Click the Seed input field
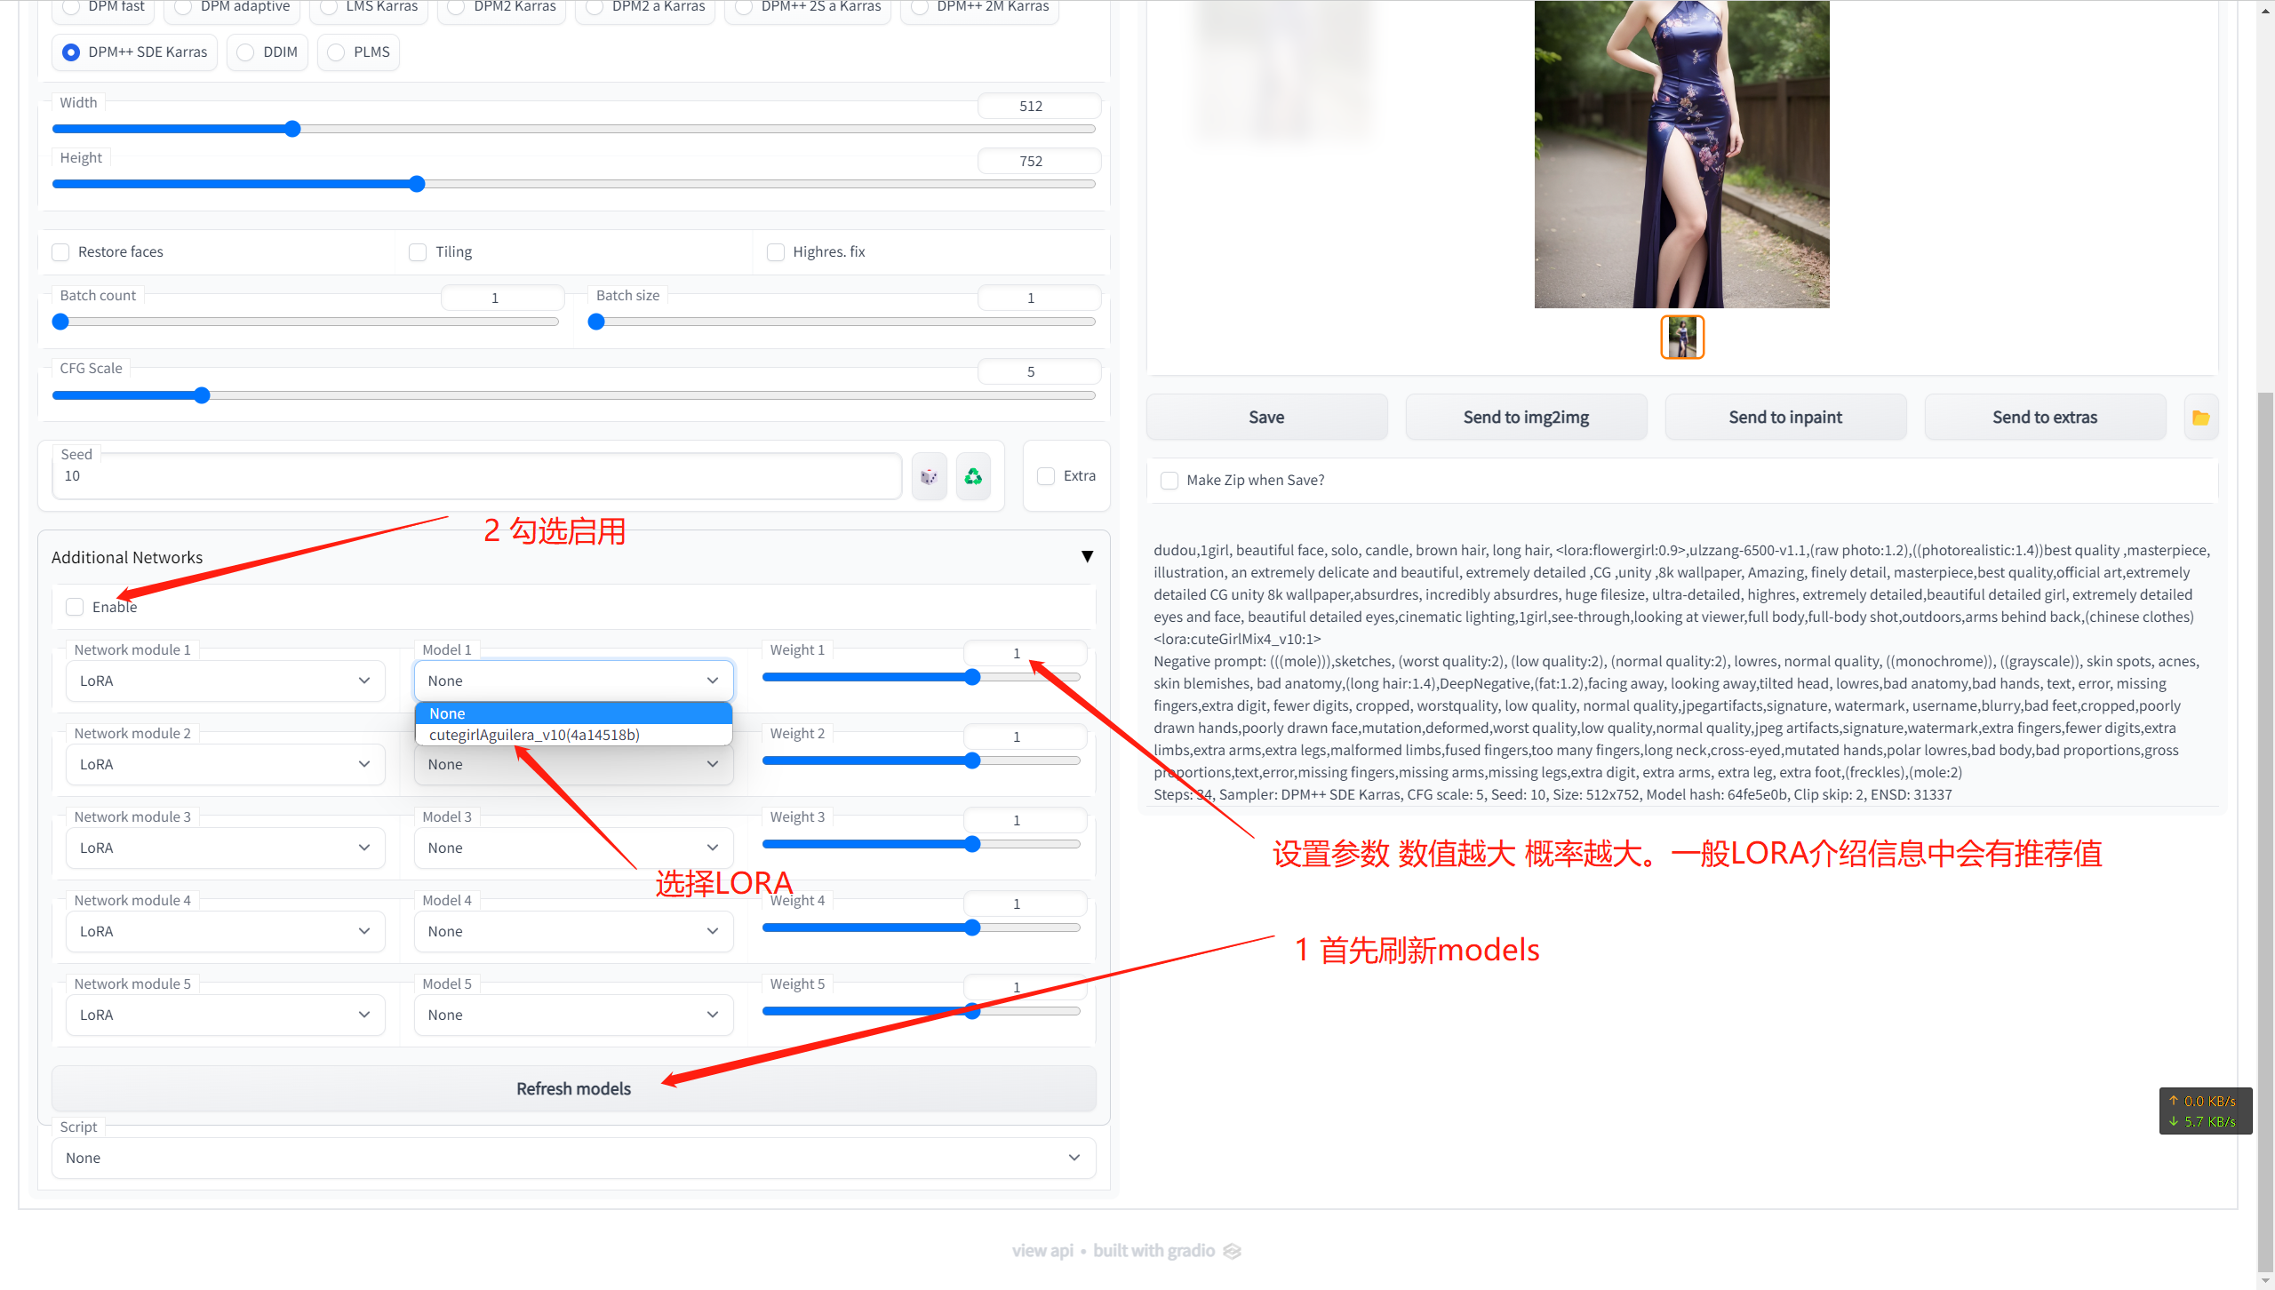The height and width of the screenshot is (1290, 2275). [477, 477]
